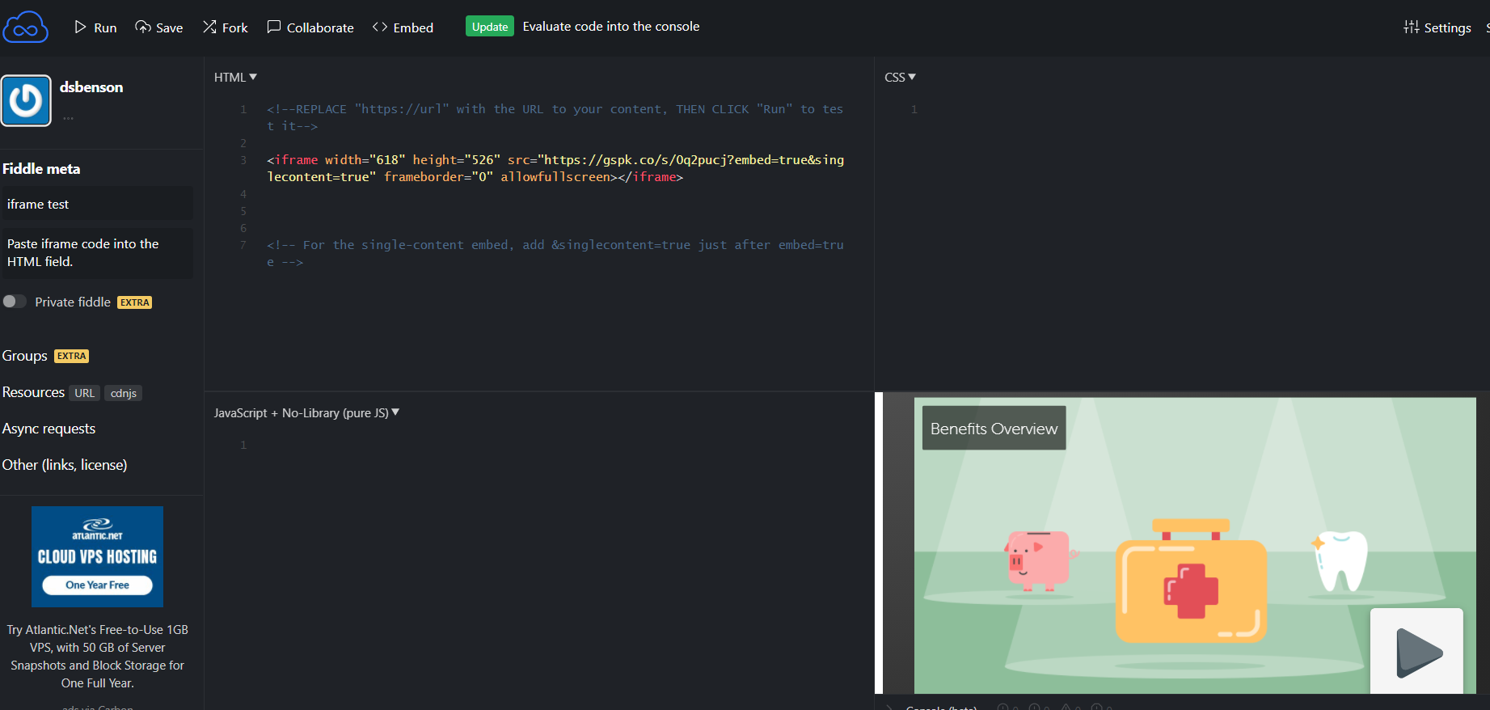Screen dimensions: 1490x710
Task: Open the Collaborate option
Action: click(310, 27)
